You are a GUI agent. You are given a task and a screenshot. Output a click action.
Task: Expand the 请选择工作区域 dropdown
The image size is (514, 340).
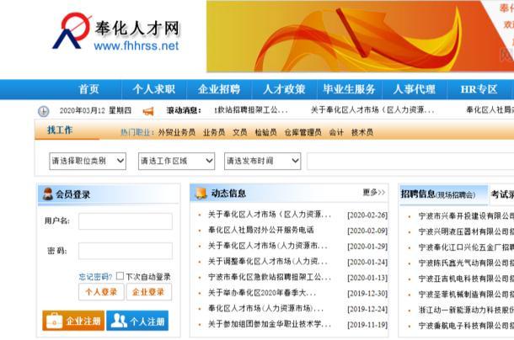tap(174, 161)
